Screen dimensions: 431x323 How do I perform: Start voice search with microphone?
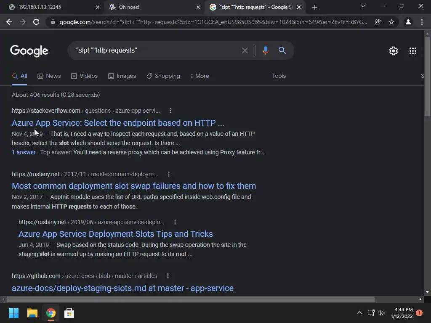pos(265,50)
